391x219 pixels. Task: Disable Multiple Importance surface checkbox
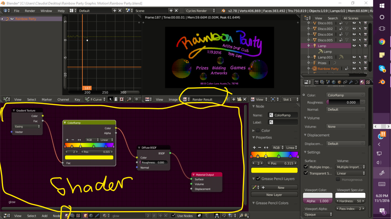click(306, 167)
